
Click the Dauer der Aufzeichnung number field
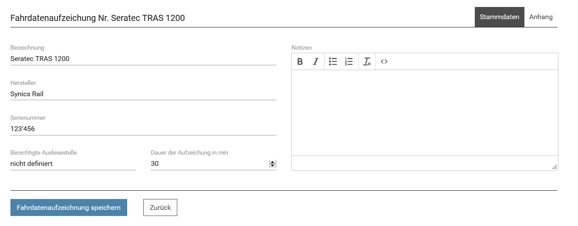pos(209,164)
